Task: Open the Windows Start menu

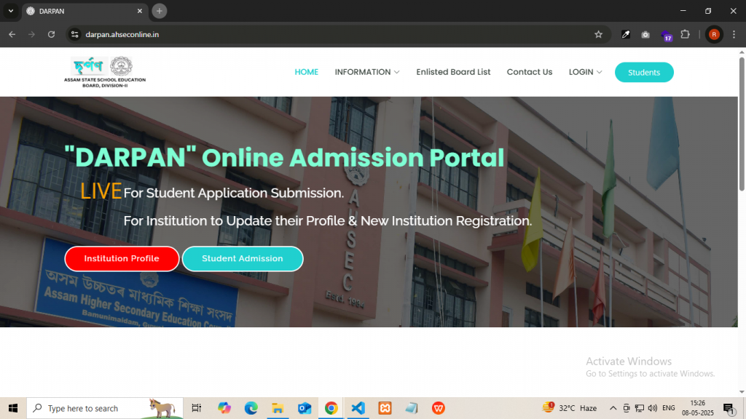Action: pyautogui.click(x=13, y=408)
